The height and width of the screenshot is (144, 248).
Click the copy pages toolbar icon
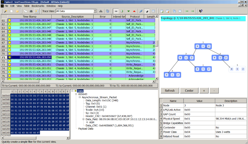26,11
